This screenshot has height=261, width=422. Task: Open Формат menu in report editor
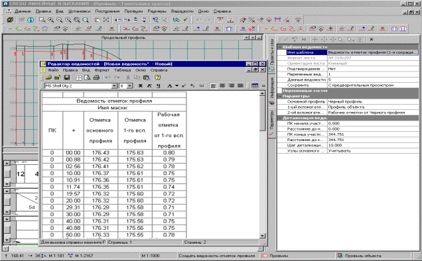[102, 70]
